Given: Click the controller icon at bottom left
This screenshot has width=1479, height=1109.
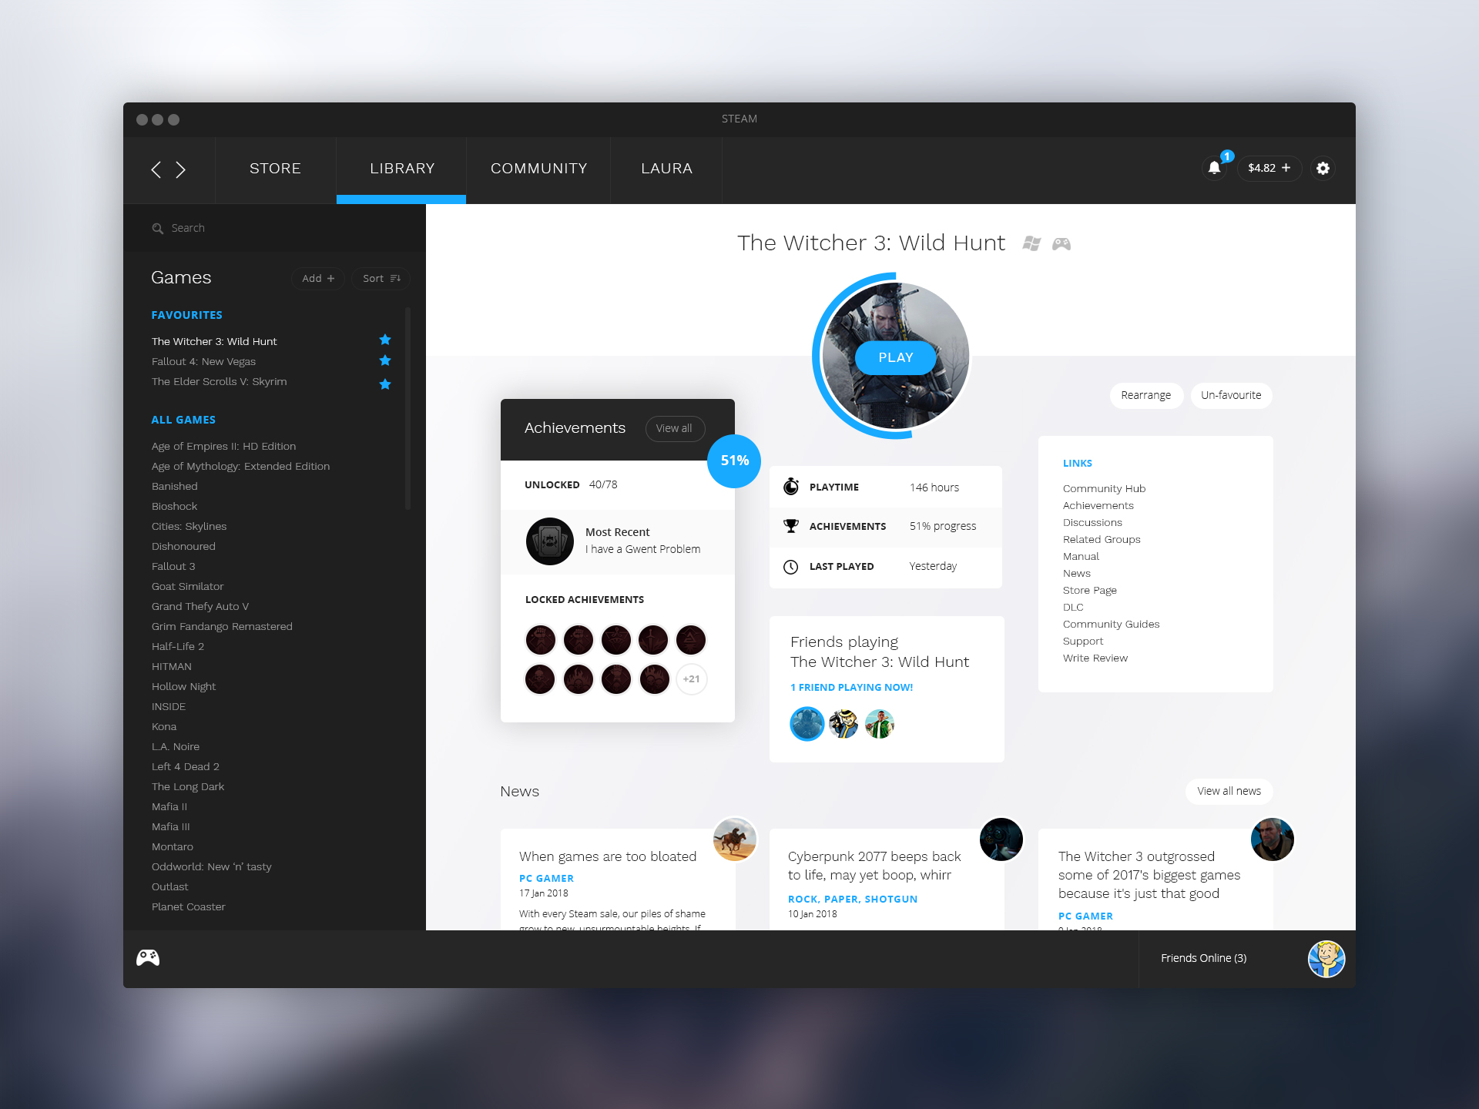Looking at the screenshot, I should 148,957.
